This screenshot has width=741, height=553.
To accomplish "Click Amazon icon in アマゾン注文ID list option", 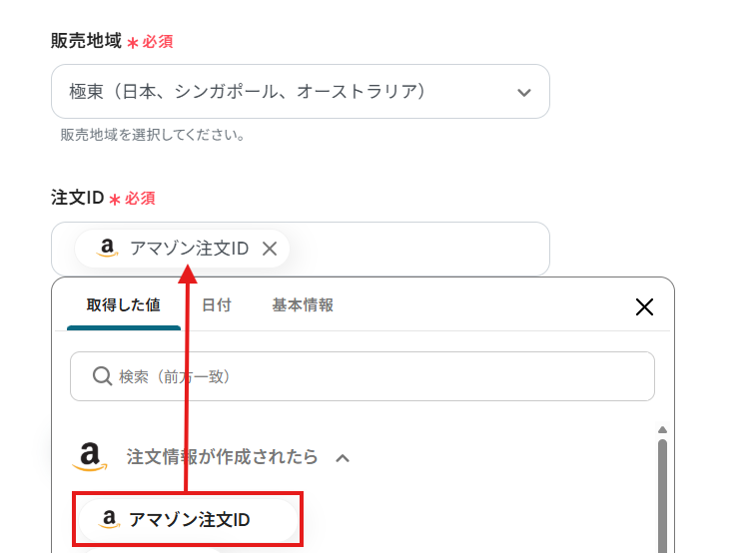I will click(109, 520).
